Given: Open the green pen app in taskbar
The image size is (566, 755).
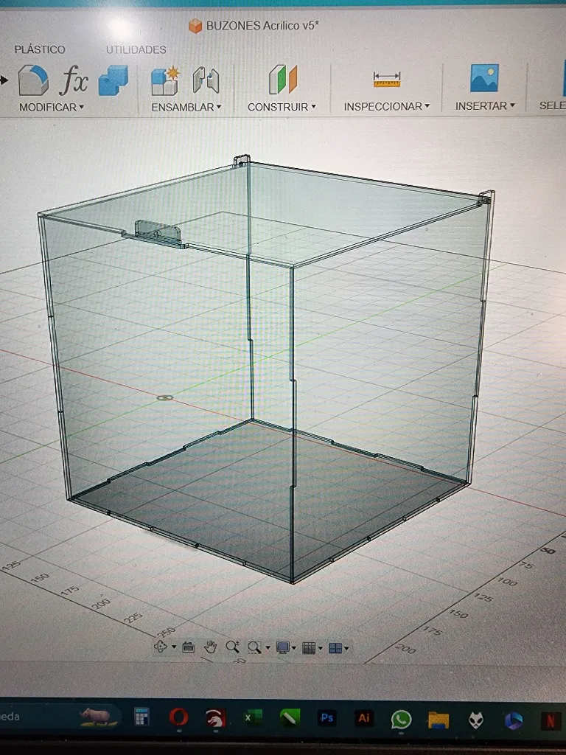Looking at the screenshot, I should pyautogui.click(x=290, y=718).
